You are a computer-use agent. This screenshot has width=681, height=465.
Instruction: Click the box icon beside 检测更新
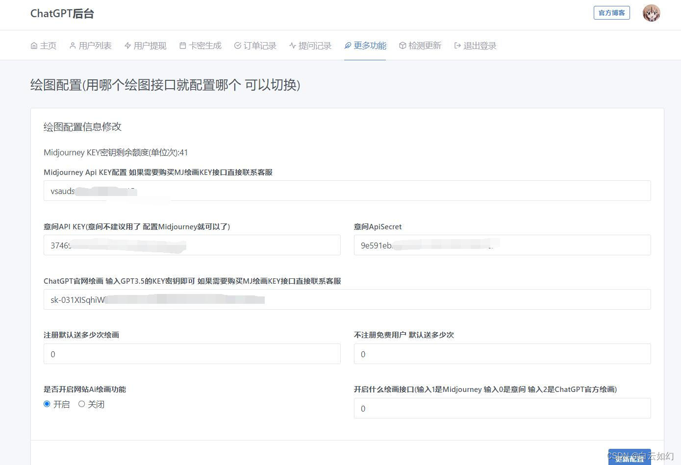pos(403,46)
